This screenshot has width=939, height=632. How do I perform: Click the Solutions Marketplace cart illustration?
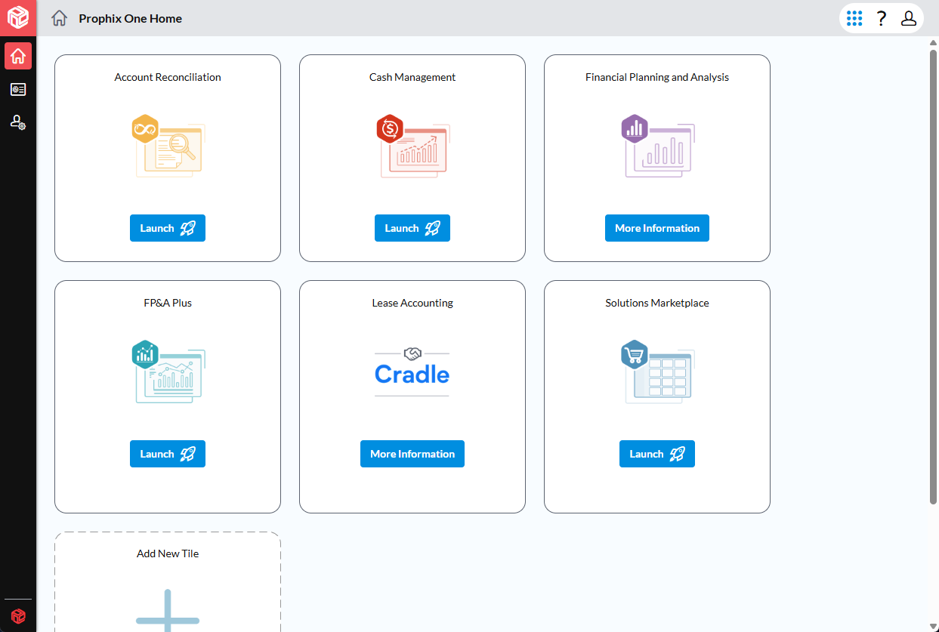pyautogui.click(x=657, y=372)
